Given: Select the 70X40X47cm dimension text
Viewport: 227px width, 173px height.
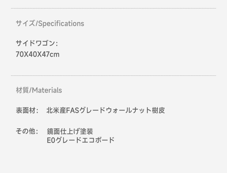Looking at the screenshot, I should [38, 54].
